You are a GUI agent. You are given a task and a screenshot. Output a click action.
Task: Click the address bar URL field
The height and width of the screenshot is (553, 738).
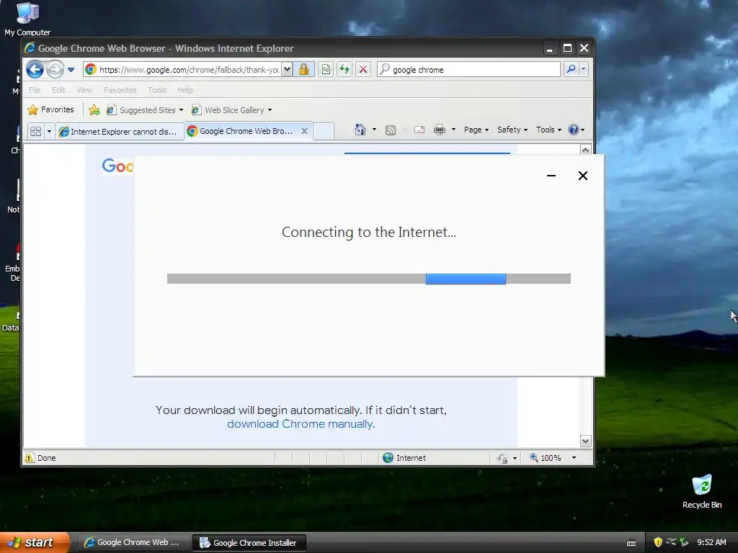coord(189,70)
